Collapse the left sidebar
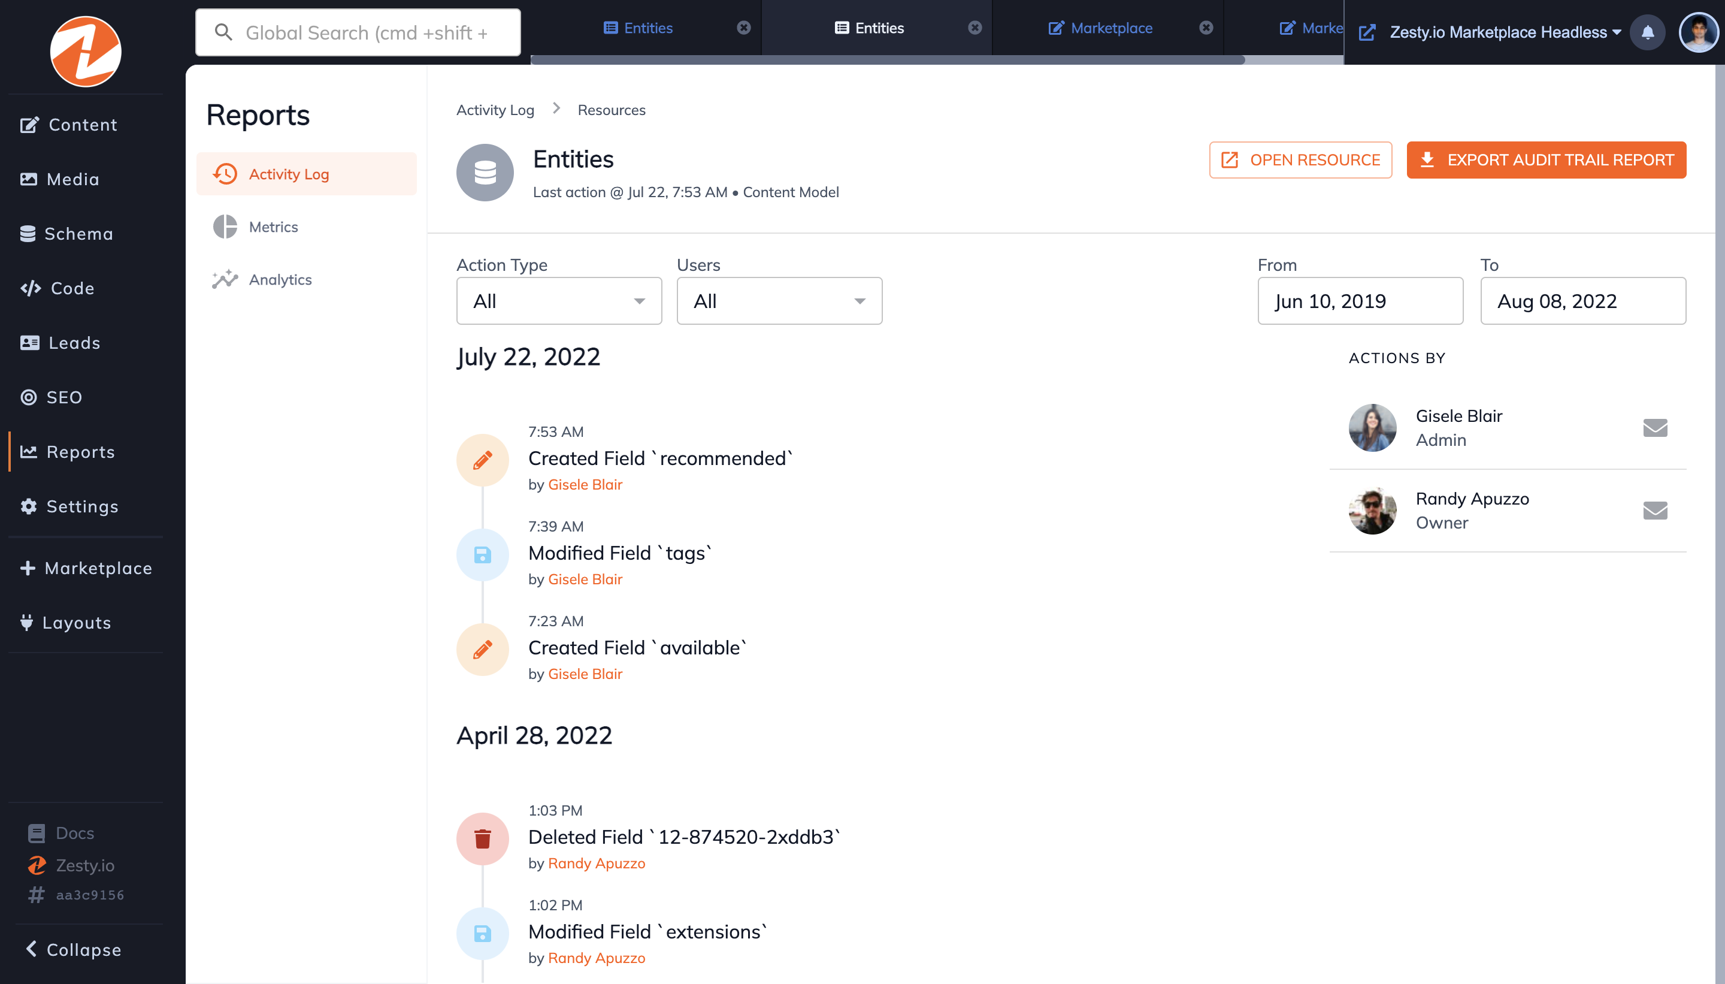 coord(73,949)
